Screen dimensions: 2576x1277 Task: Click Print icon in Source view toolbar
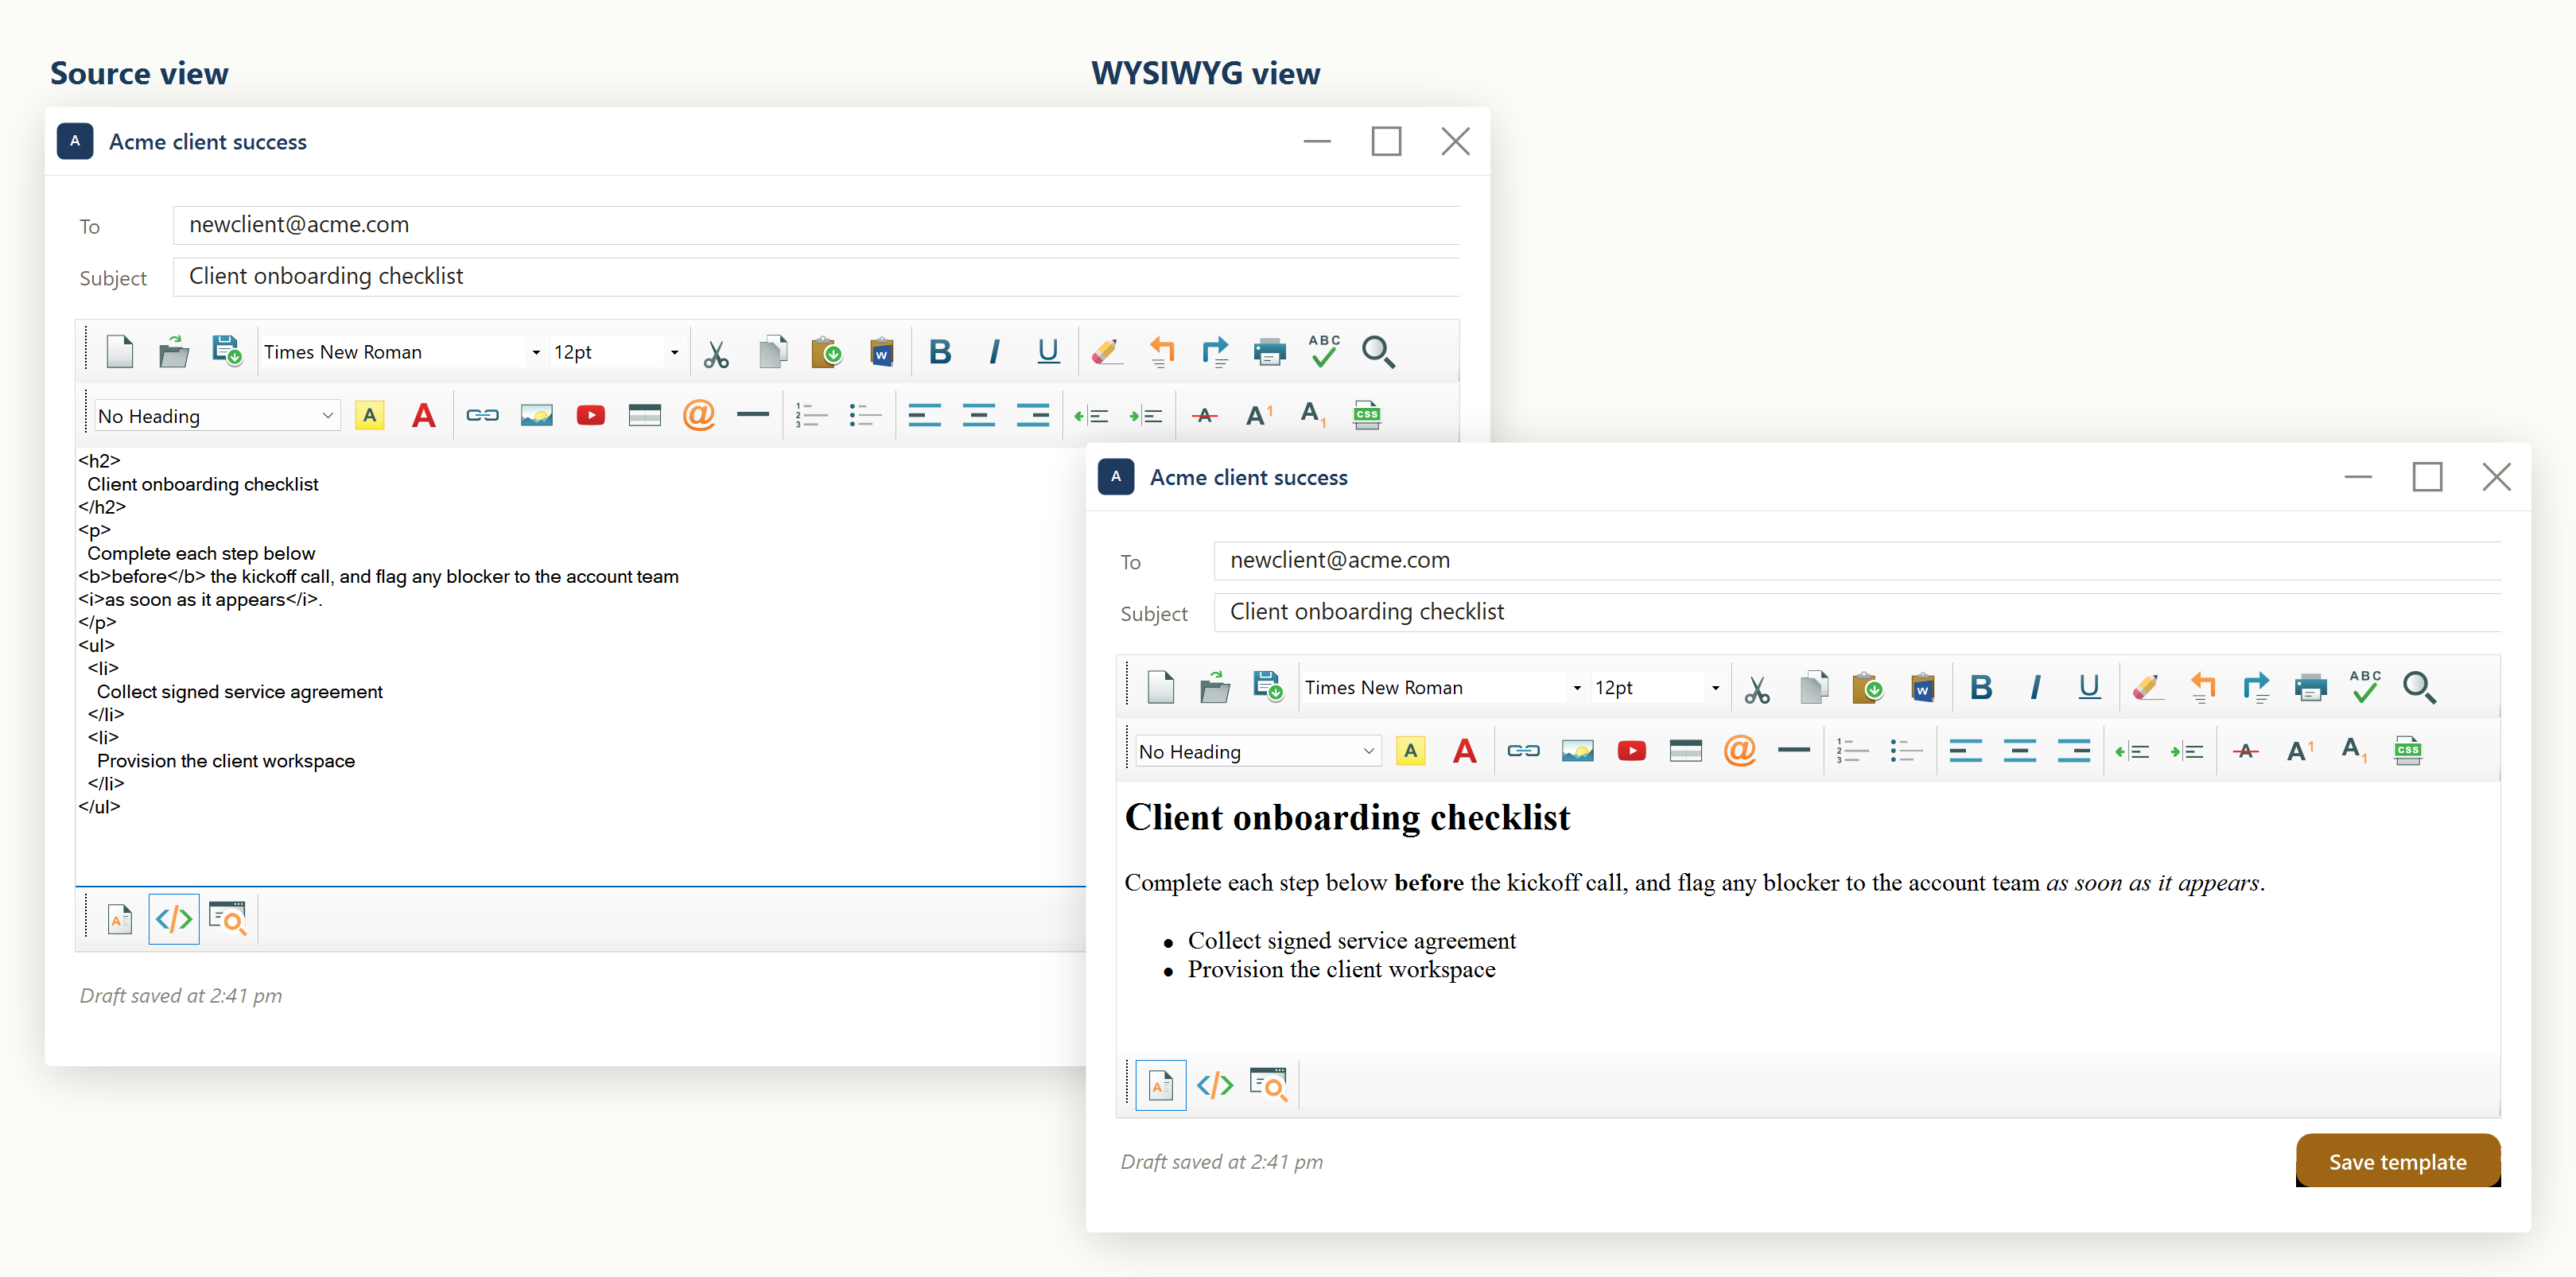1269,352
